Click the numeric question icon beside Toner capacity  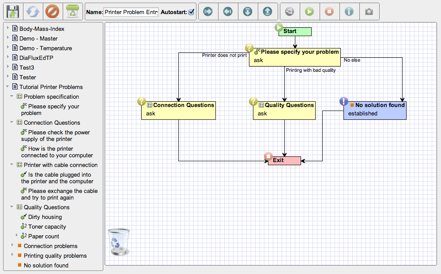pyautogui.click(x=24, y=226)
